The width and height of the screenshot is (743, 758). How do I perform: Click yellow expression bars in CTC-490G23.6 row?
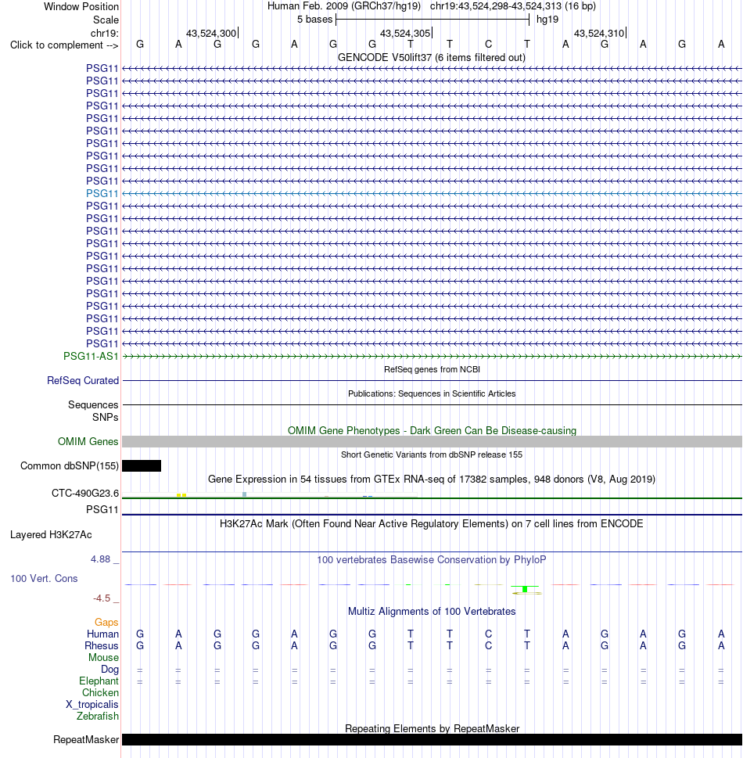click(x=181, y=495)
